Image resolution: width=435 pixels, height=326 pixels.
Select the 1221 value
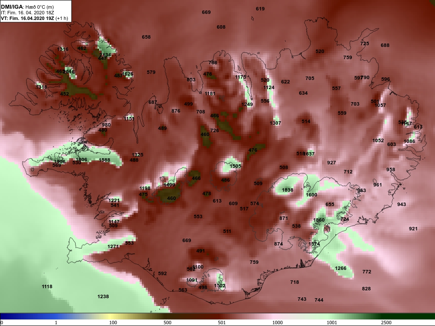click(x=114, y=200)
